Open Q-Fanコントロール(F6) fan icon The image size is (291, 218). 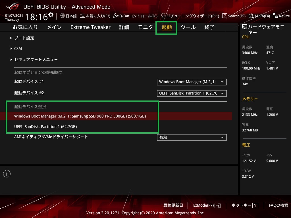(x=116, y=16)
